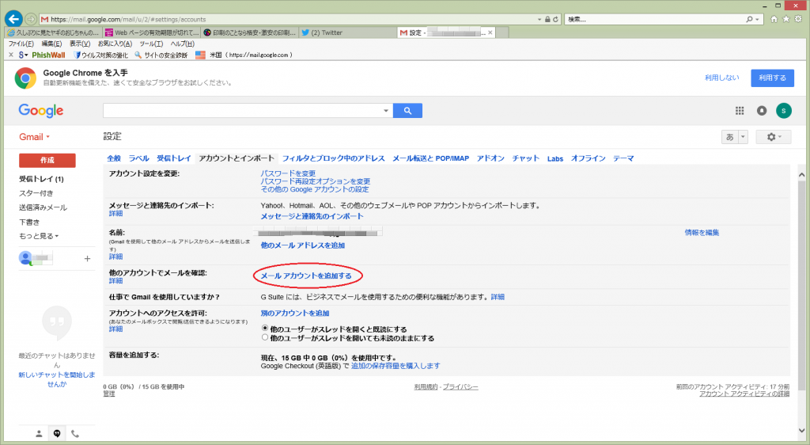Click 別のアカウントを追加 link

click(294, 314)
